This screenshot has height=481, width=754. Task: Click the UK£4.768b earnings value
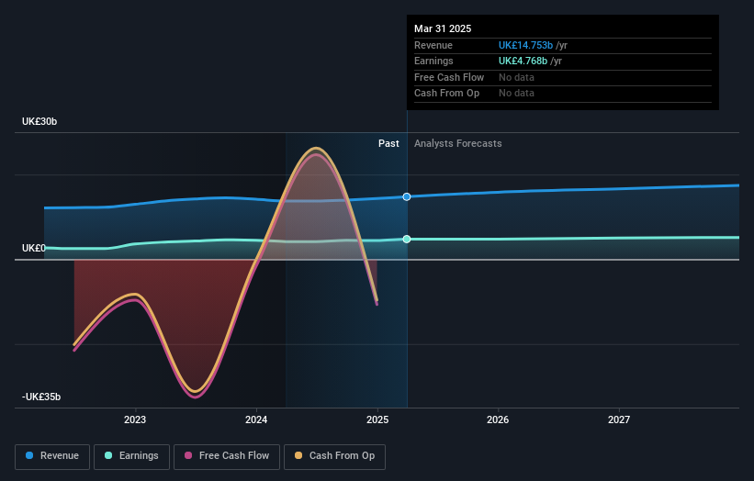click(523, 61)
